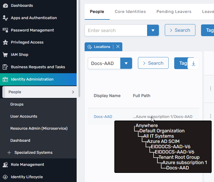
Task: Click the Business Requests and Tasks icon
Action: (x=5, y=67)
